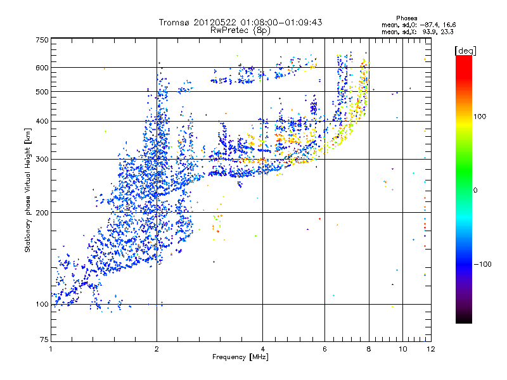Click the "75" y-axis tick label

(x=44, y=339)
